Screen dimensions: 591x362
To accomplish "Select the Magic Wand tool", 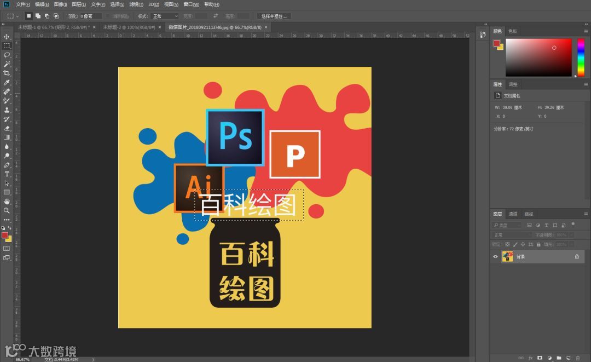I will pos(7,64).
